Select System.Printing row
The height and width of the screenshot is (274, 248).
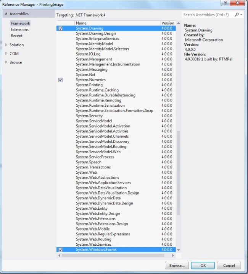(116, 85)
